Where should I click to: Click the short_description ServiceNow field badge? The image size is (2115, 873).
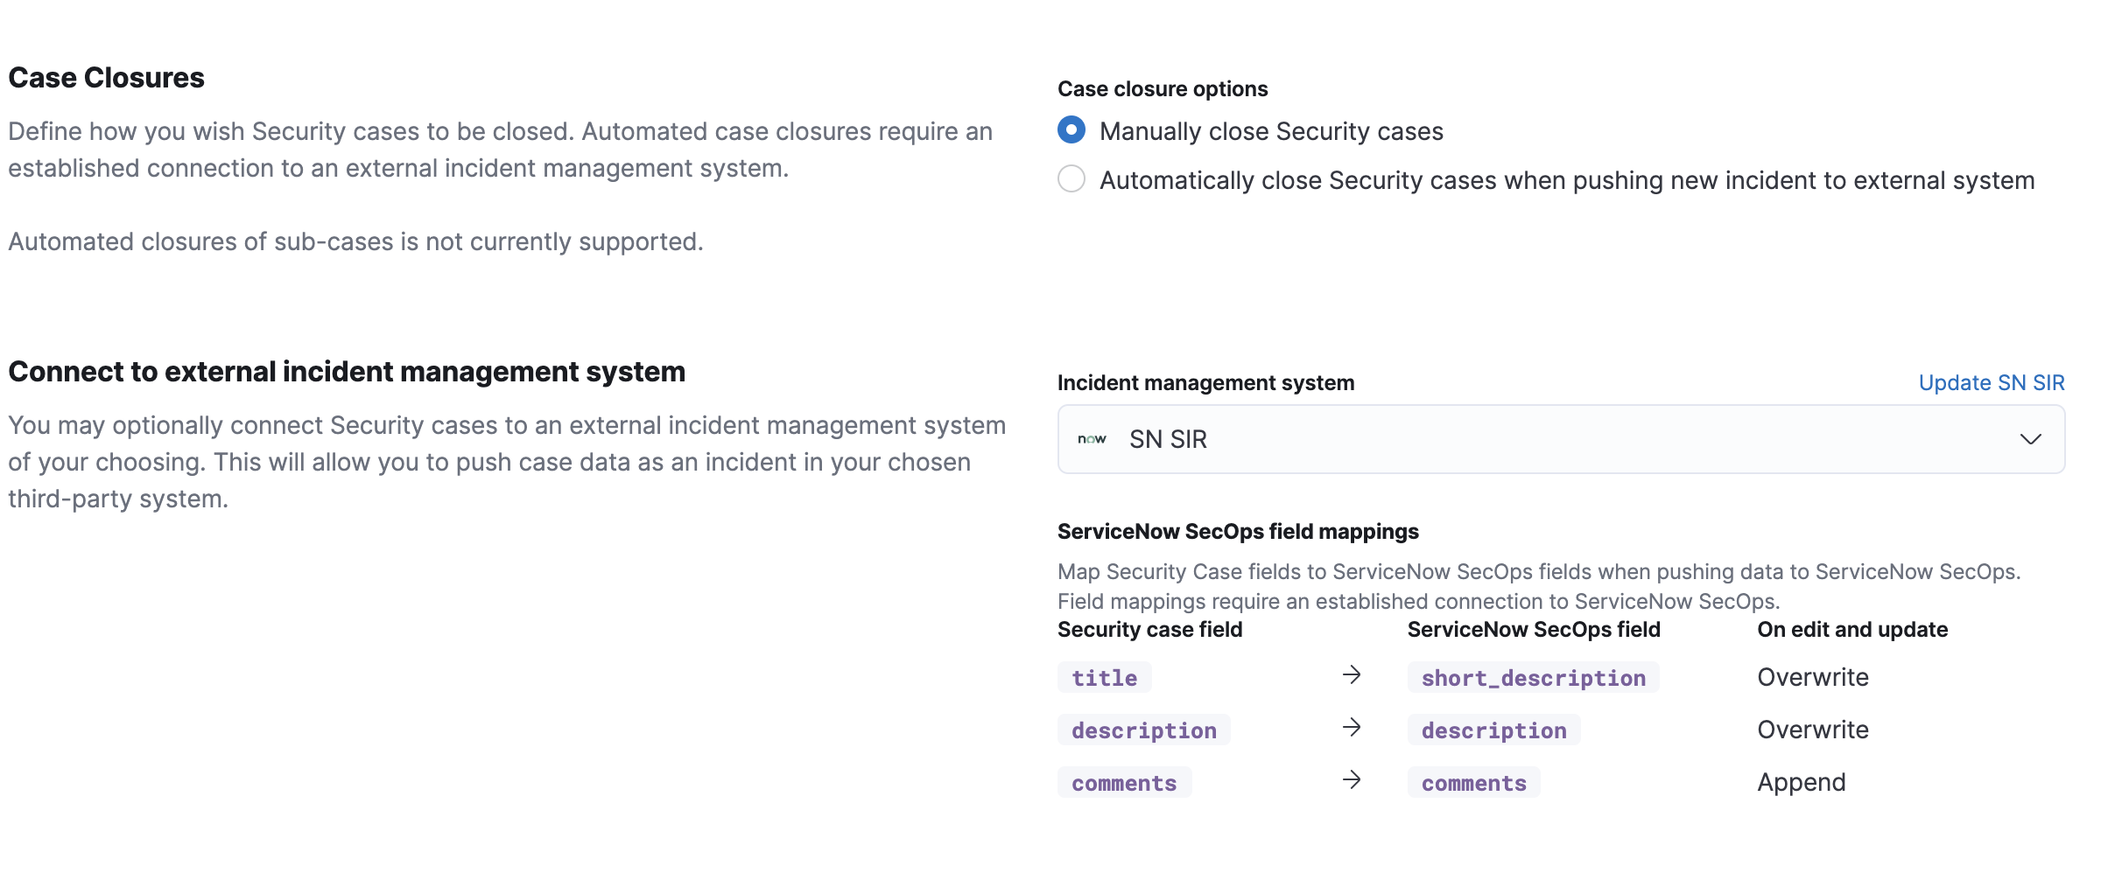(1533, 678)
